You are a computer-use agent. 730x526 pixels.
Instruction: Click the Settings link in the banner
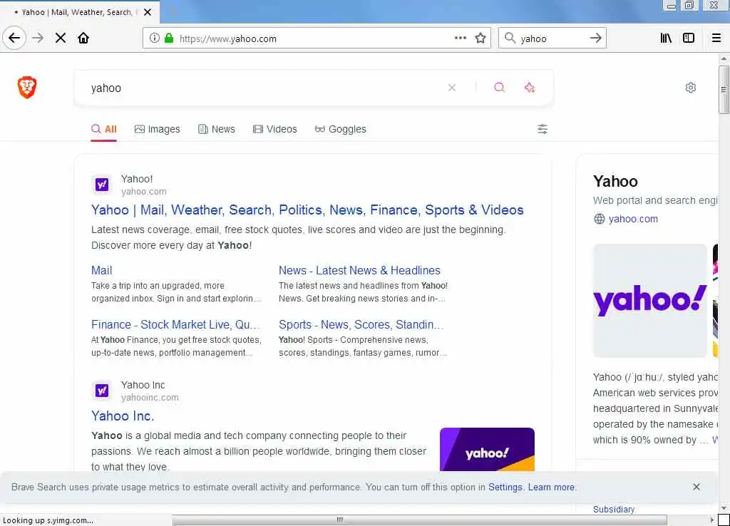(505, 487)
